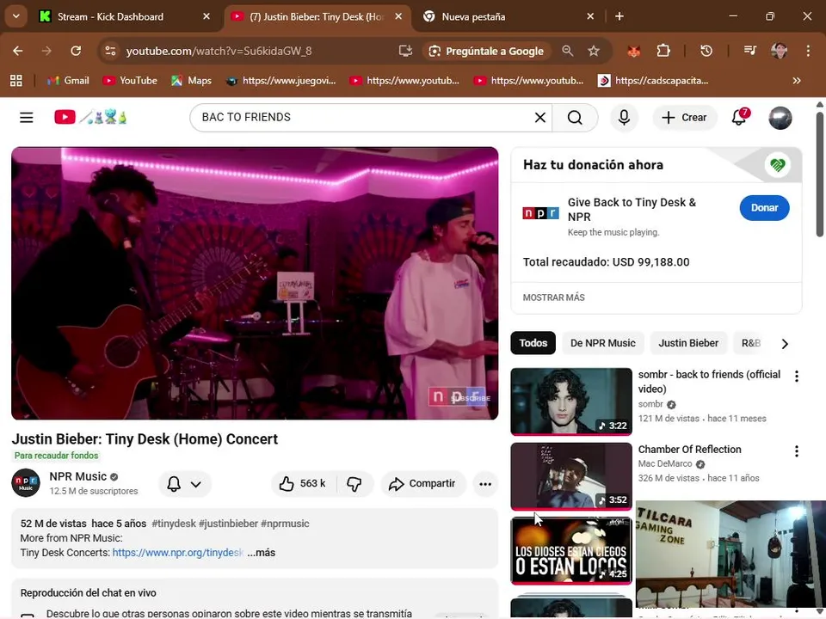Open the extensions puzzle icon
Screen dimensions: 826x619
click(663, 51)
